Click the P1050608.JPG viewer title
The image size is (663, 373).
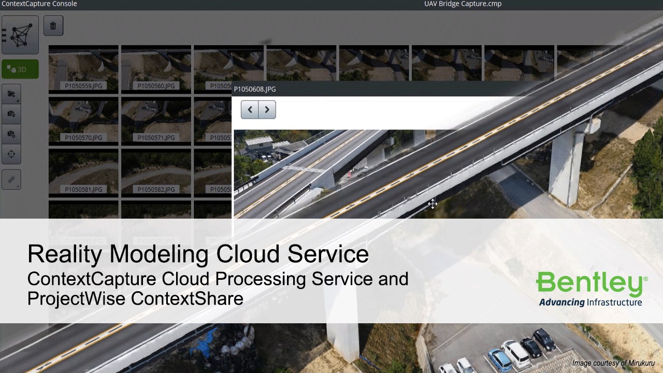click(255, 89)
